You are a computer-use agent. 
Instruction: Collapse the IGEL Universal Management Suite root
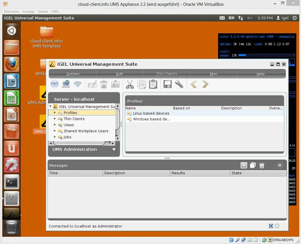click(50, 106)
